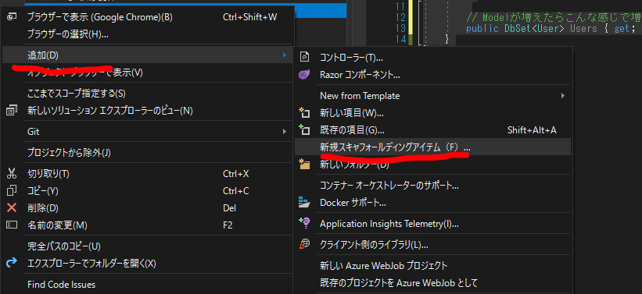The width and height of the screenshot is (642, 294).
Task: Click the Modelが増えたら comment line in the editor
Action: pos(553,18)
